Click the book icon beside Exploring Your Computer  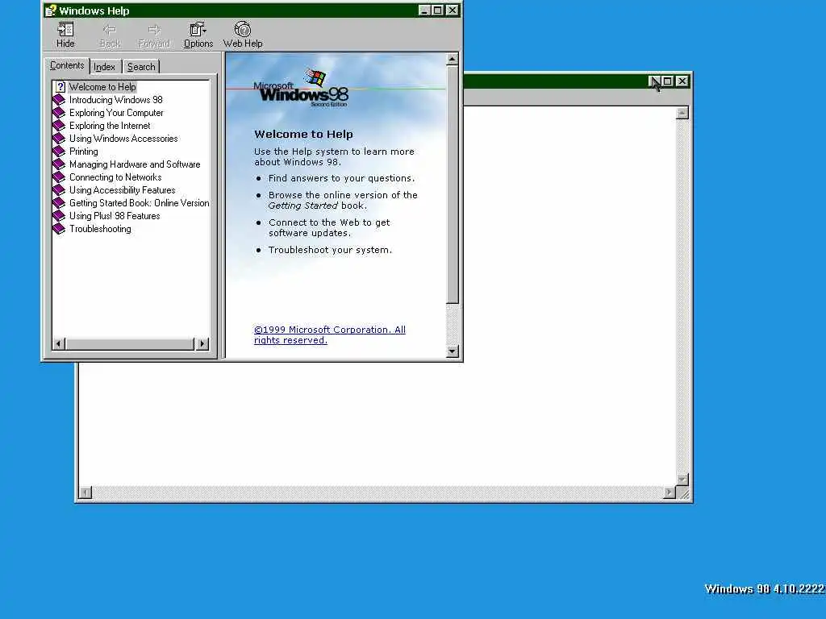[x=59, y=113]
